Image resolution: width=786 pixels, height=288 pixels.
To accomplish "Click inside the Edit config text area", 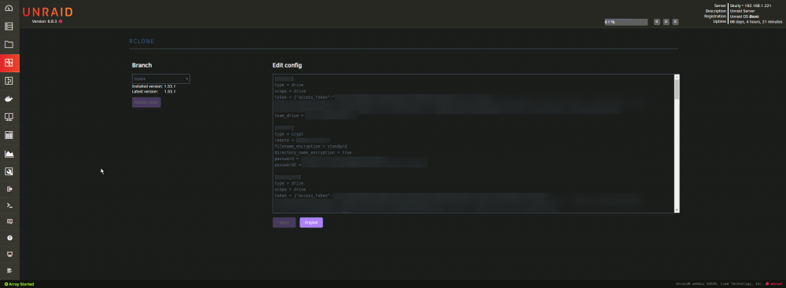I will (x=474, y=144).
